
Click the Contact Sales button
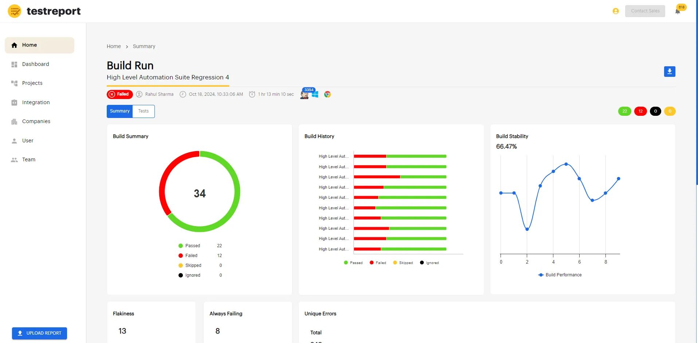pyautogui.click(x=645, y=11)
